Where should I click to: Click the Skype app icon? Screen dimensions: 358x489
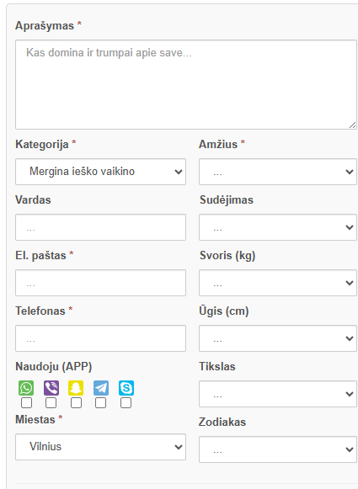click(x=126, y=388)
